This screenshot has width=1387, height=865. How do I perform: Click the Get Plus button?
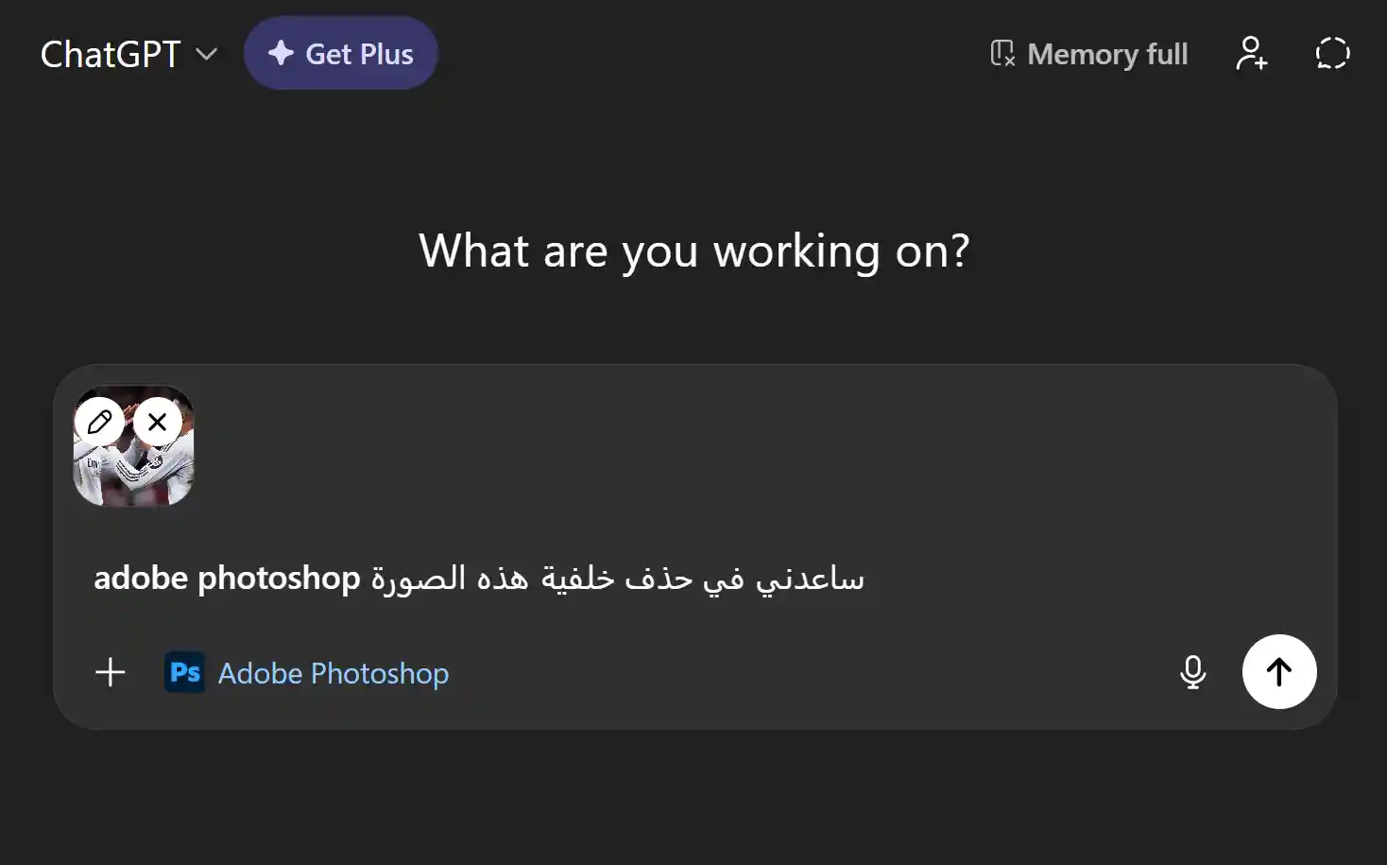[x=341, y=53]
